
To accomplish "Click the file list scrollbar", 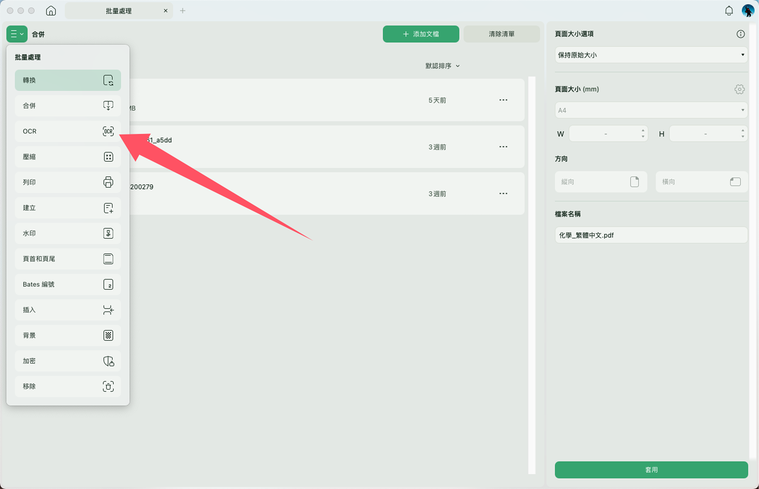I will [532, 275].
